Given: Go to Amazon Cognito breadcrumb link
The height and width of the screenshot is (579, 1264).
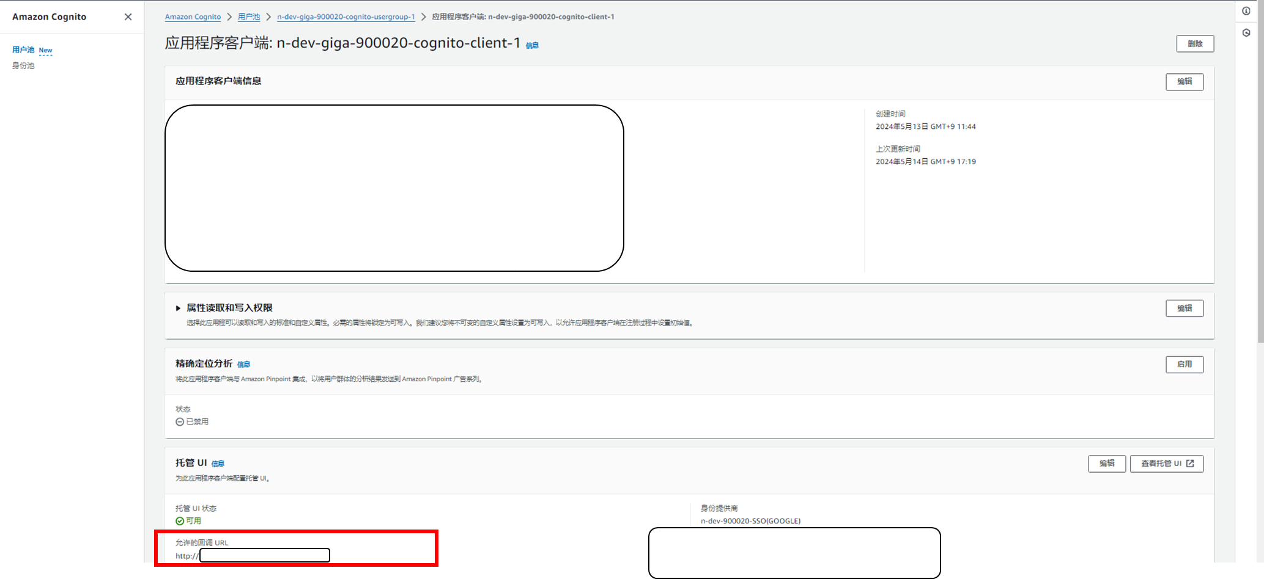Looking at the screenshot, I should (x=193, y=17).
